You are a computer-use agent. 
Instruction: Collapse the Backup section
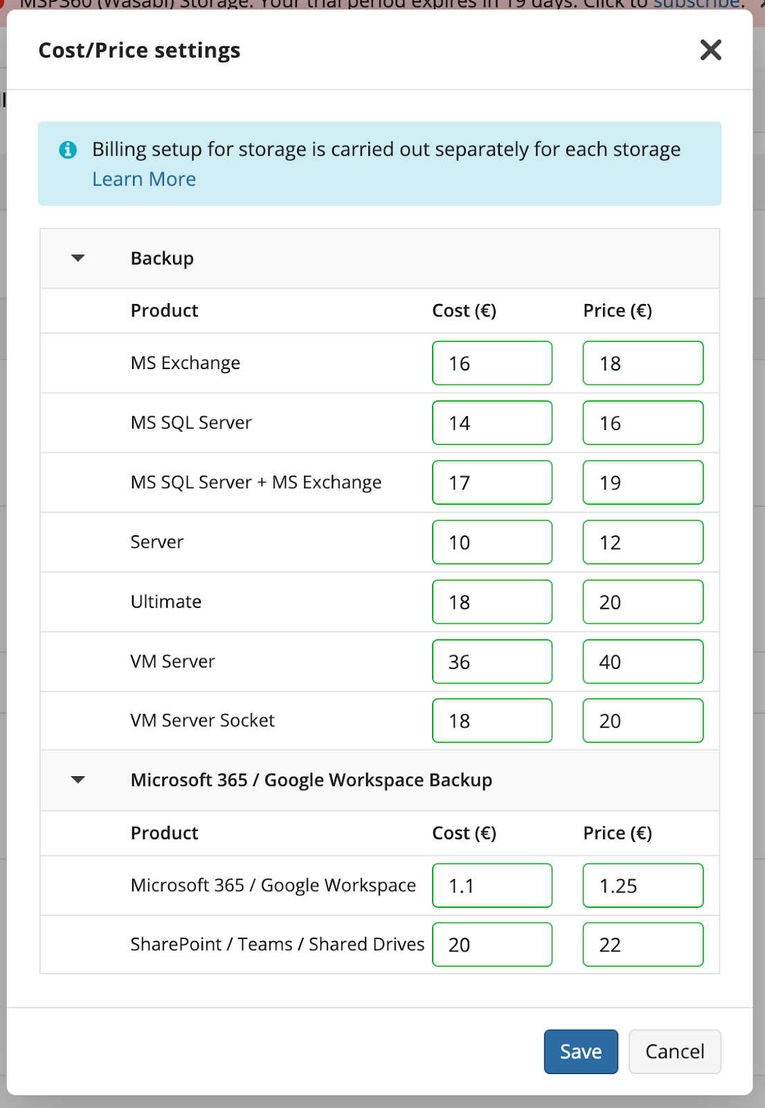(x=78, y=258)
